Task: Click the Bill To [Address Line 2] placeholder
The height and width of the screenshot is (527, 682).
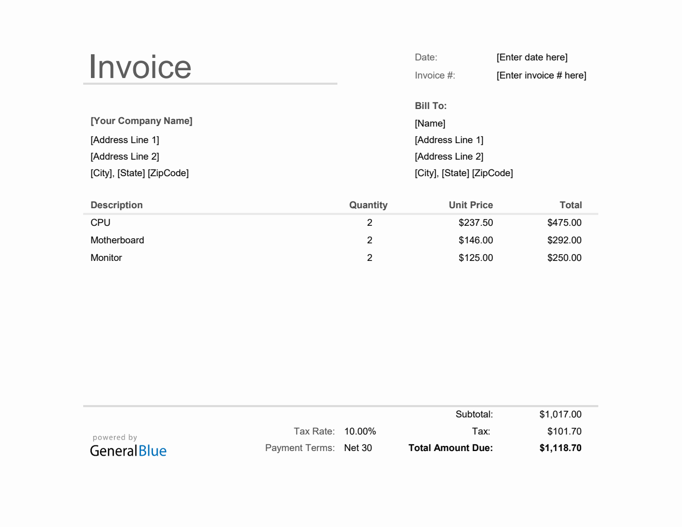Action: pos(449,156)
